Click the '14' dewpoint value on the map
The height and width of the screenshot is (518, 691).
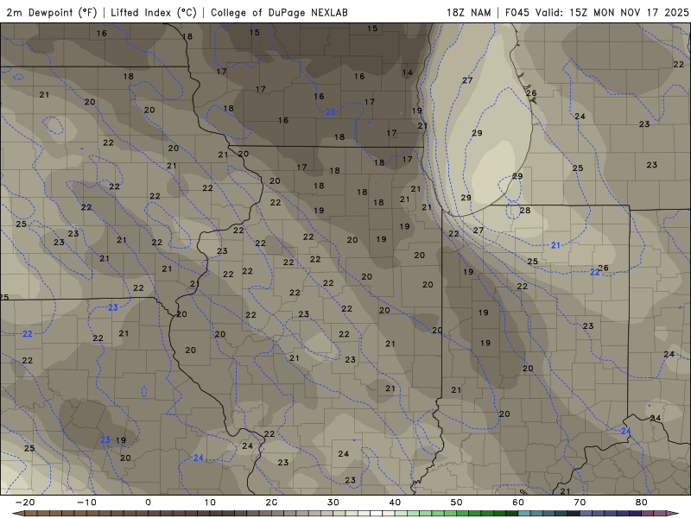407,73
